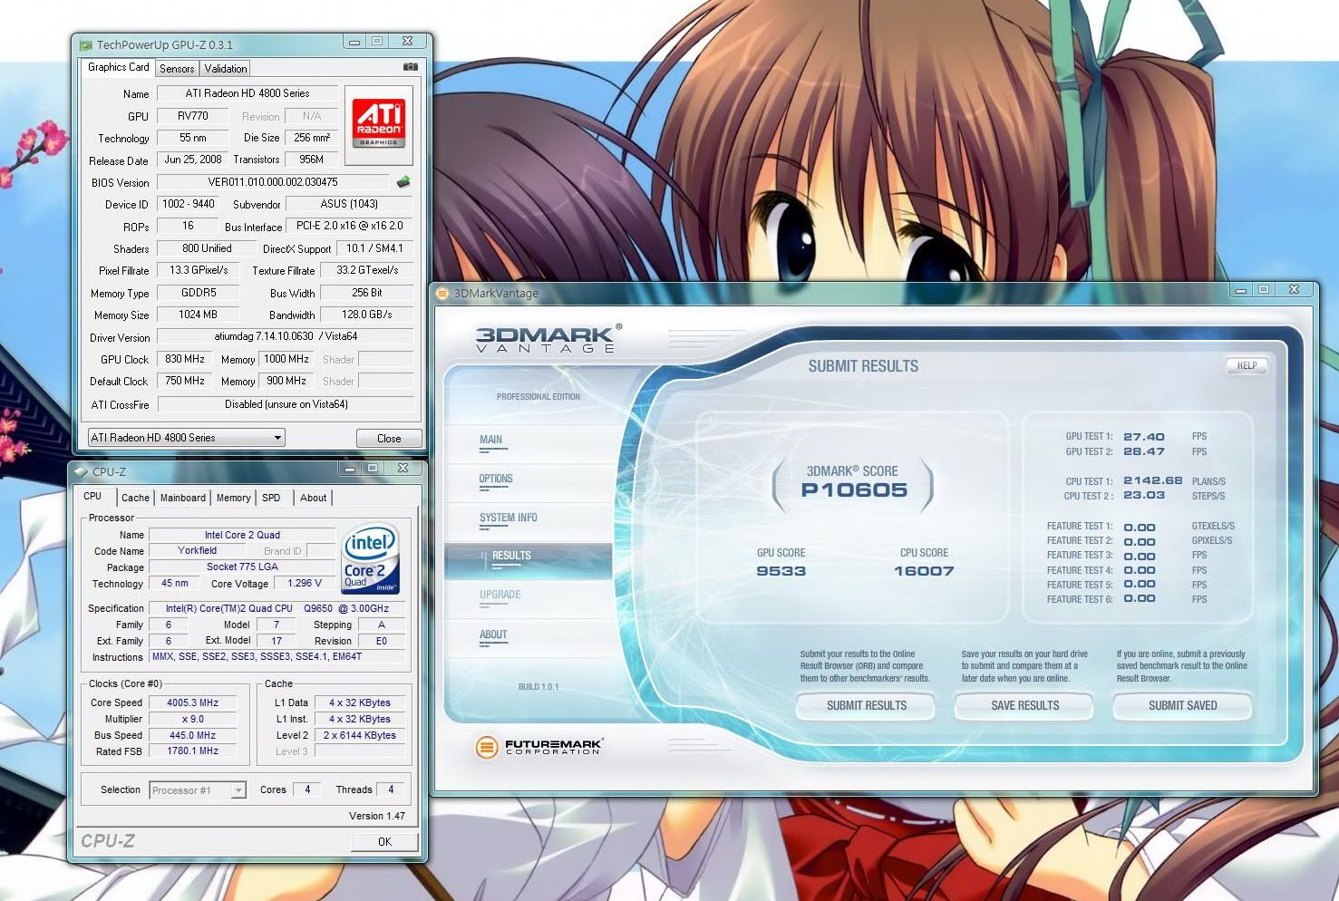Switch to the SPD tab in CPU-Z

[x=271, y=498]
